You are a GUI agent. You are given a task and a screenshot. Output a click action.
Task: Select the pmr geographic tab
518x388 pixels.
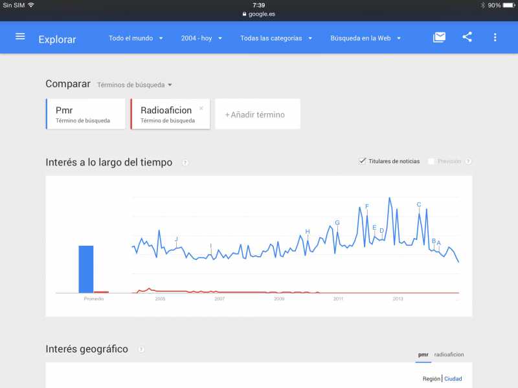(423, 354)
